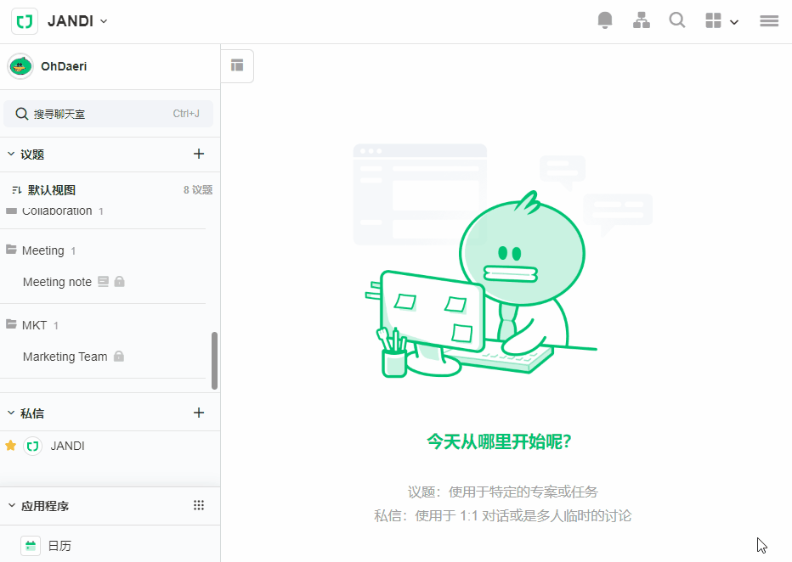Open the 应用程序 dotted grid icon

[199, 505]
